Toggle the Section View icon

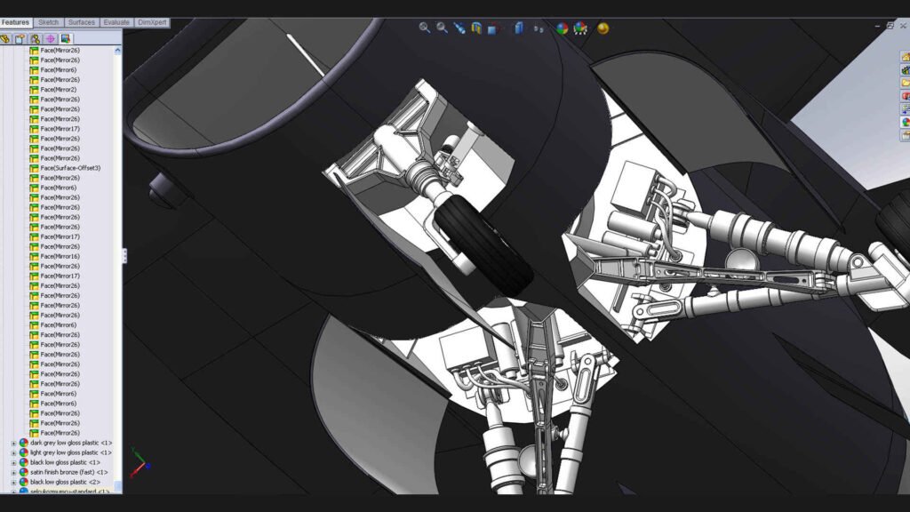coord(477,28)
